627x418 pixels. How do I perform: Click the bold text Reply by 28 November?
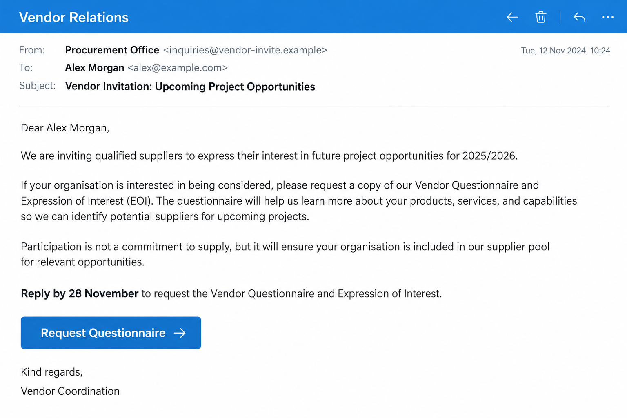(80, 293)
